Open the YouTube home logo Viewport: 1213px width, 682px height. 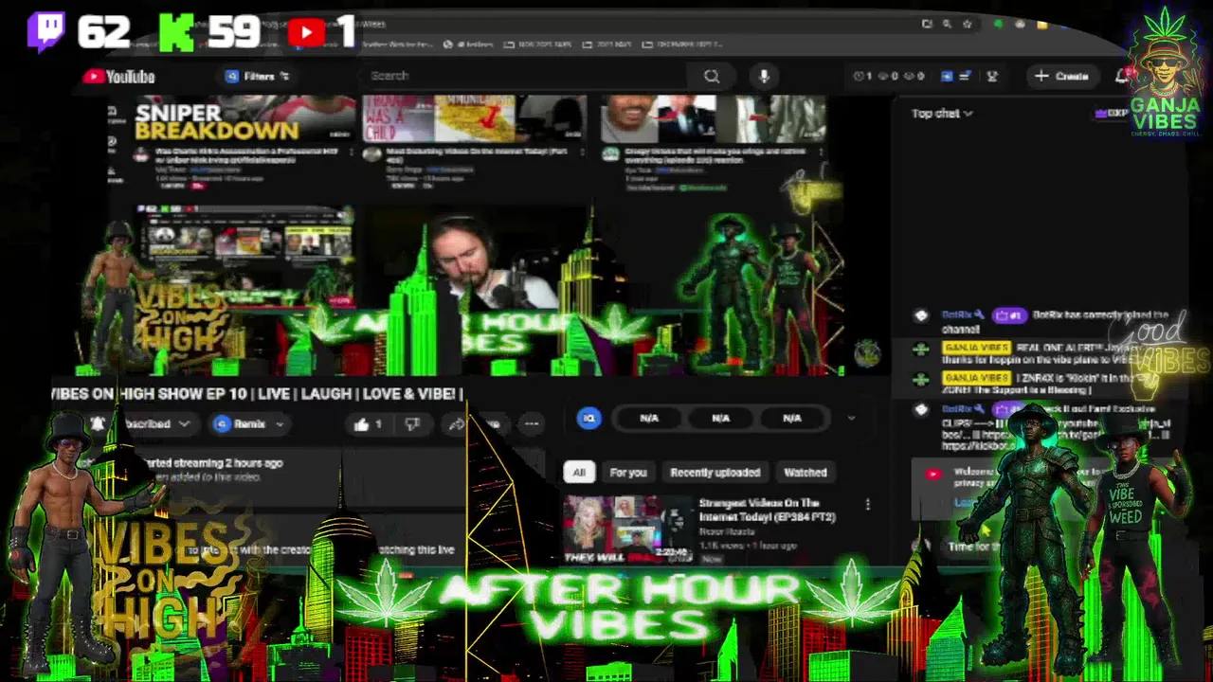tap(118, 77)
